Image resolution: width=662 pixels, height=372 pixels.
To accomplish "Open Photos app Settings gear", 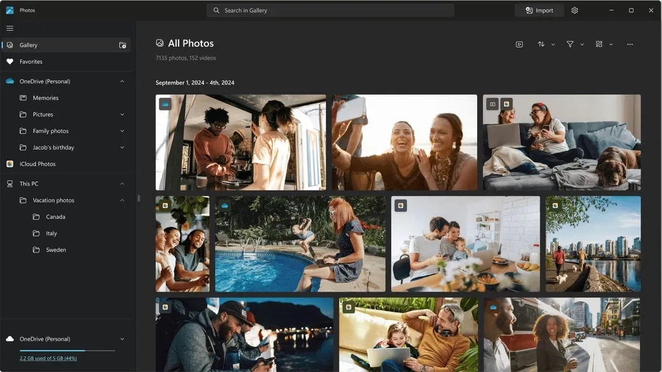I will point(574,10).
